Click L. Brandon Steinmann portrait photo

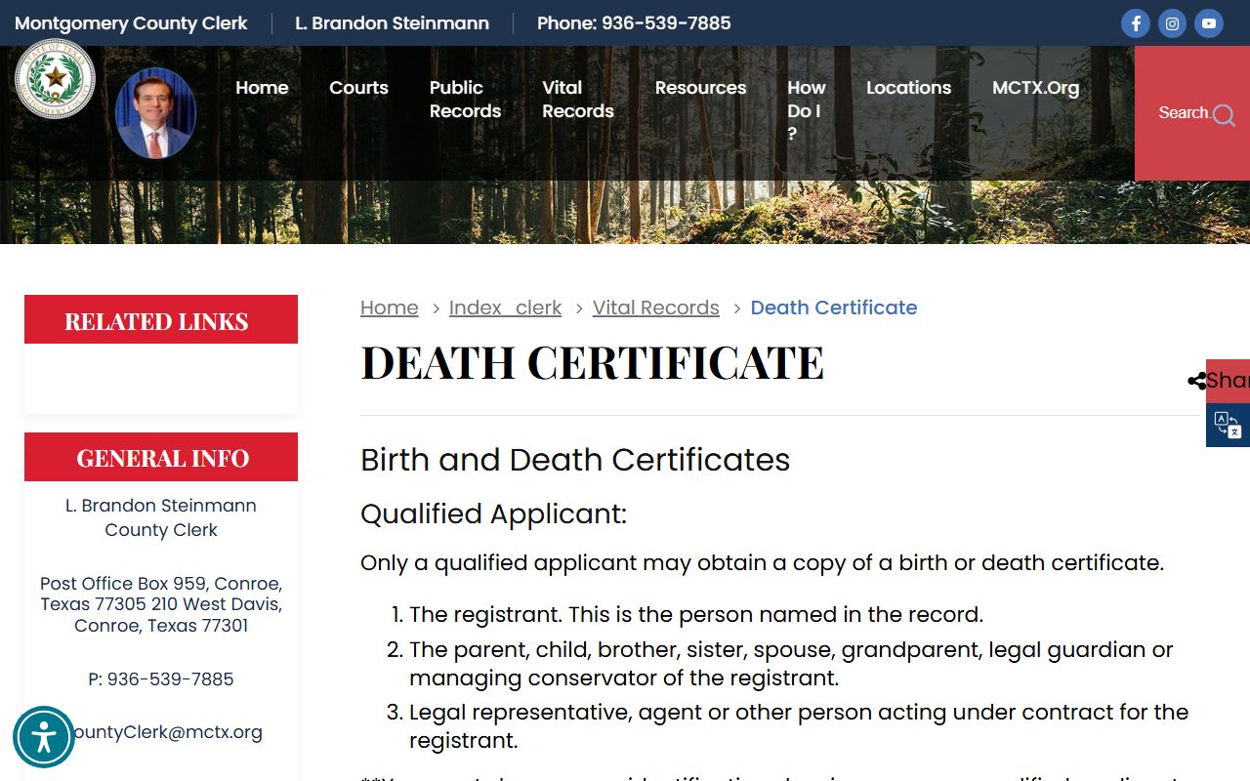[x=155, y=113]
